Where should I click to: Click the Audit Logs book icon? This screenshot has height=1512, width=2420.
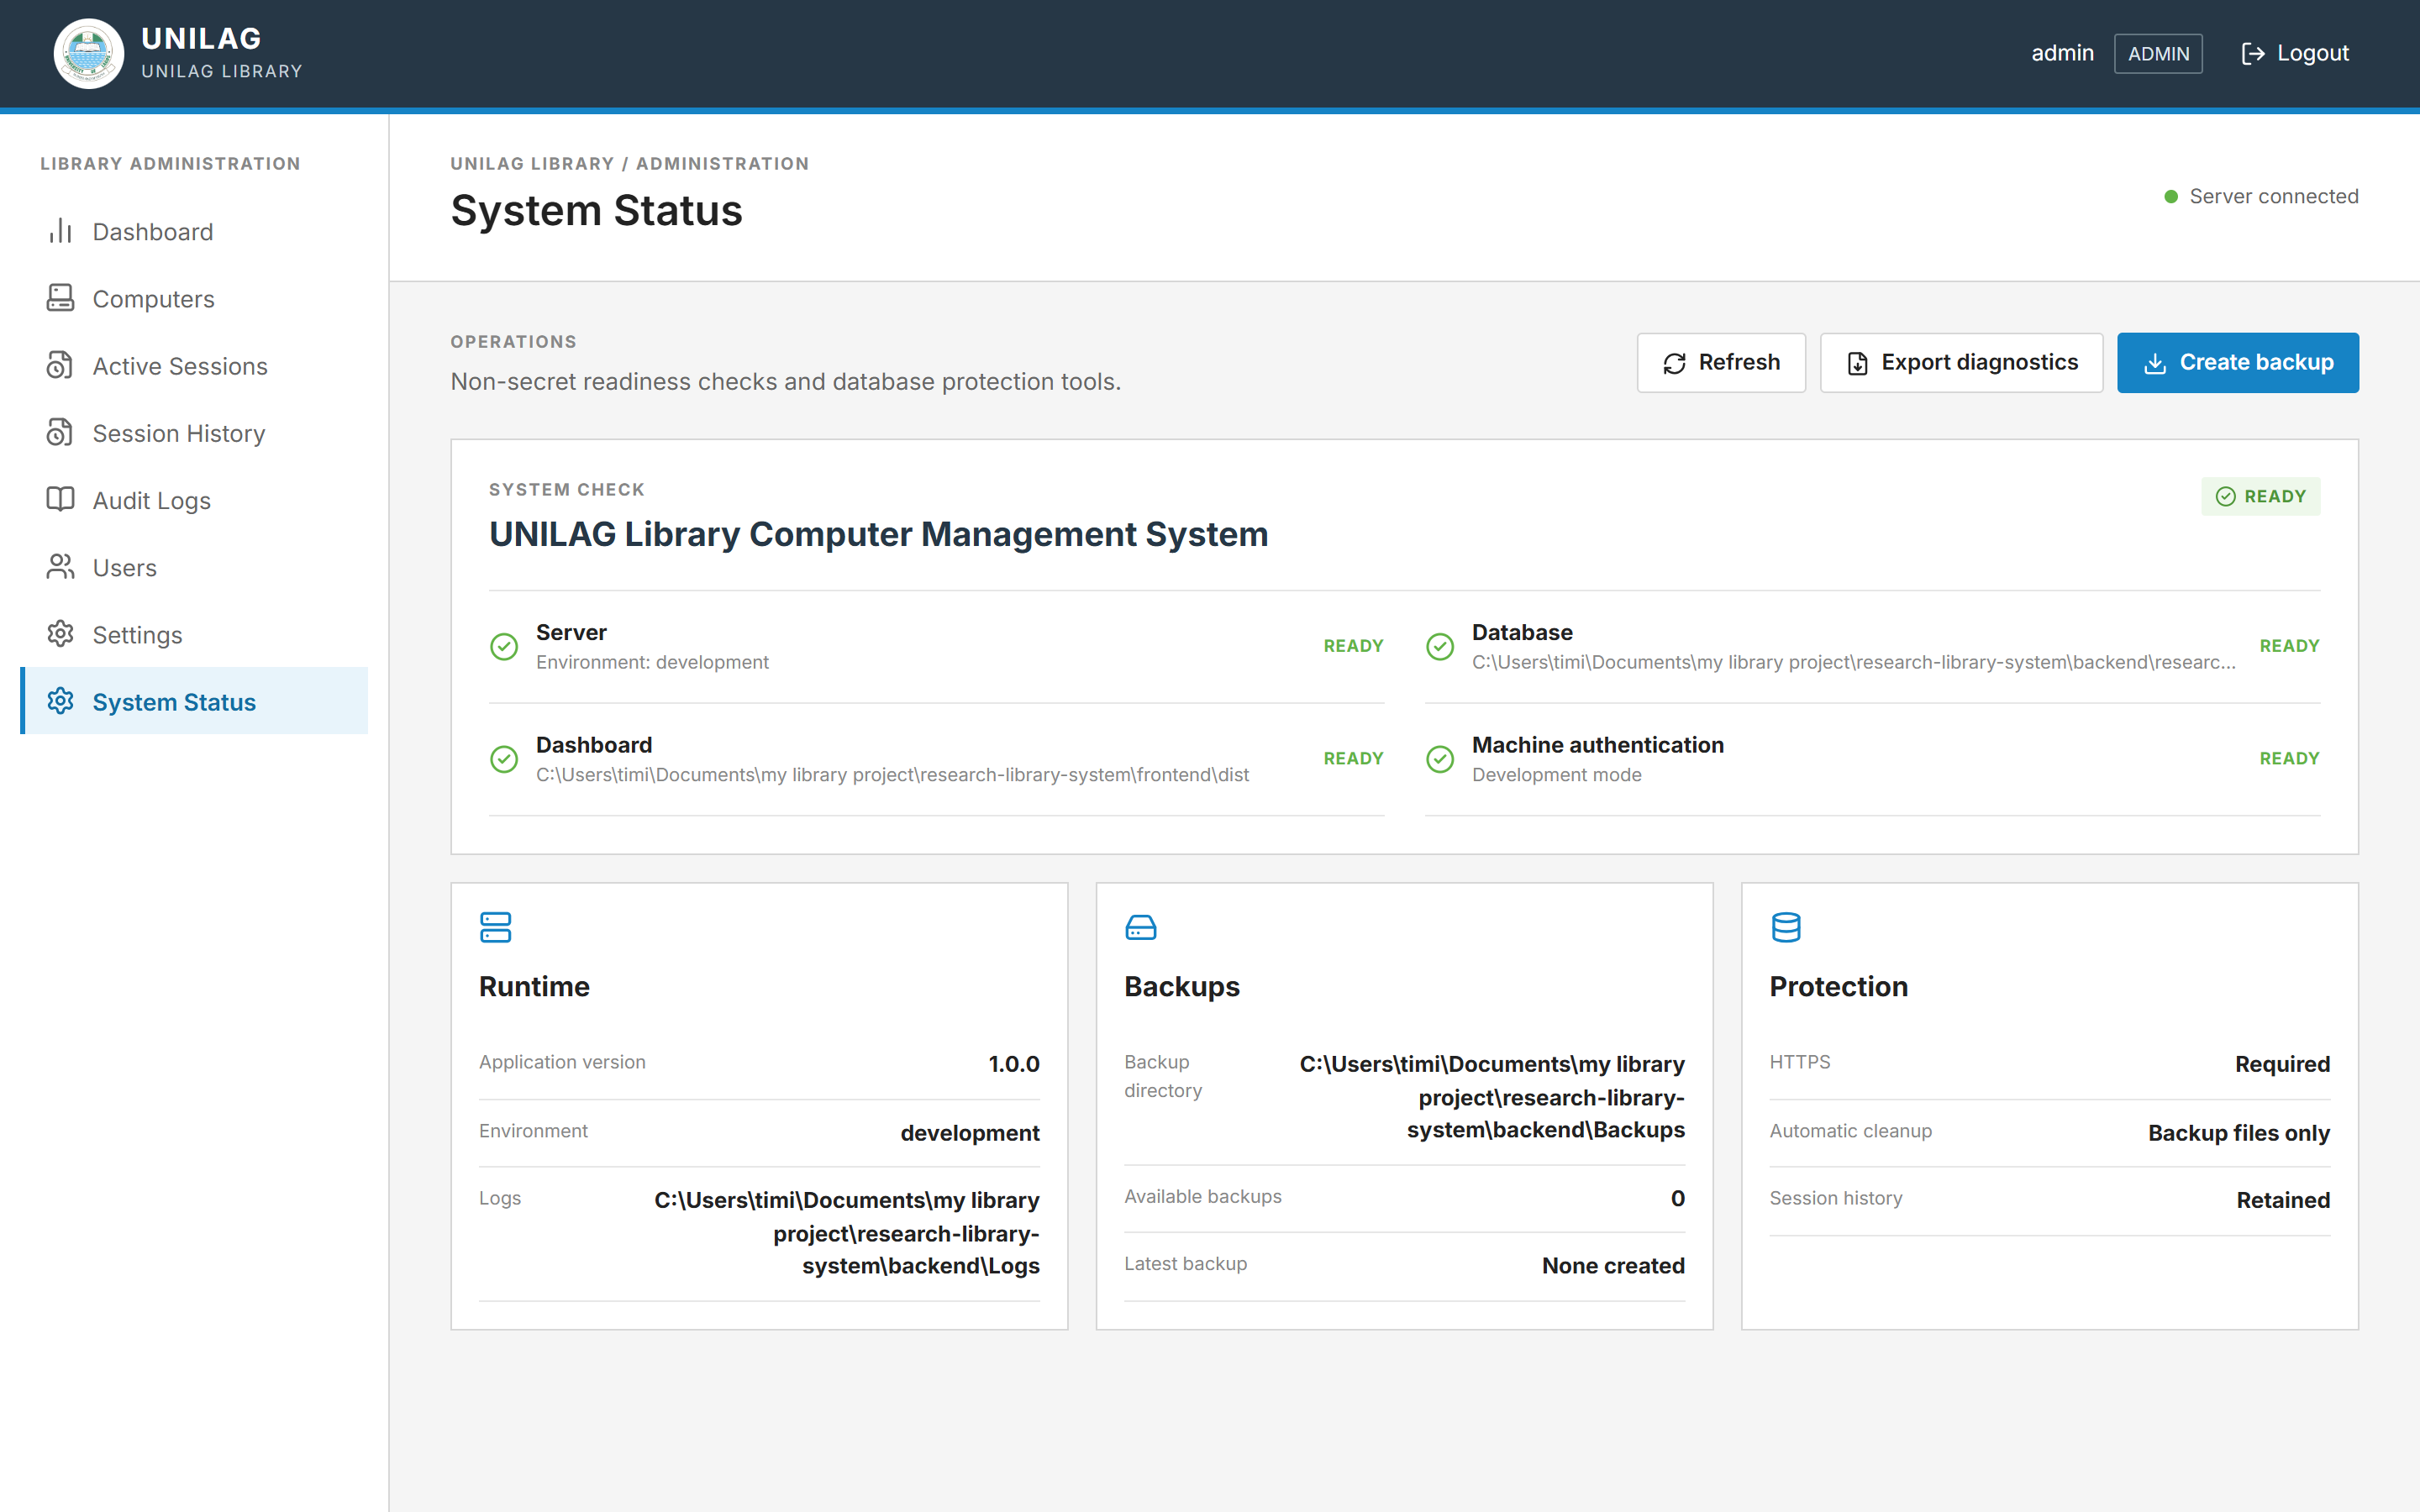tap(60, 499)
